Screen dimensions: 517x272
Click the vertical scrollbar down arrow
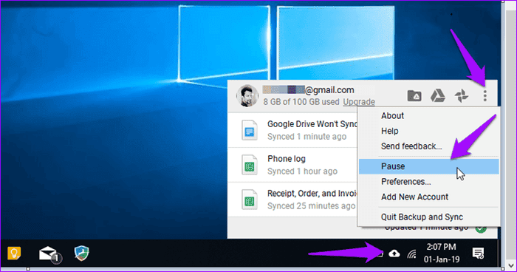[511, 265]
